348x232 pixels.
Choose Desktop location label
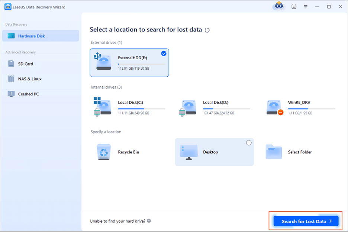210,152
